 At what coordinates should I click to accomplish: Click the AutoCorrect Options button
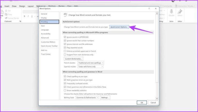click(x=119, y=27)
